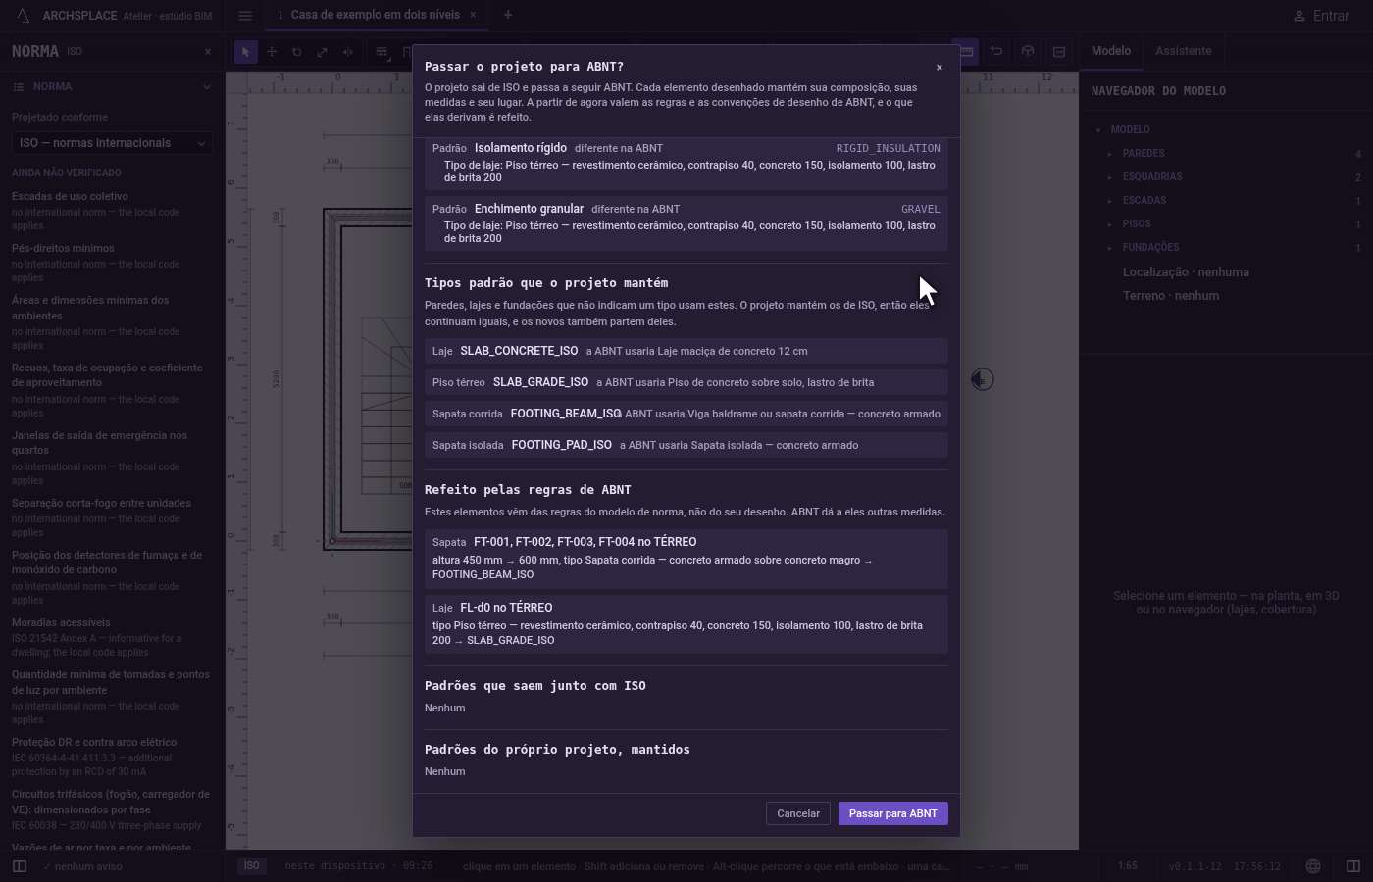Select the rotate tool in the toolbar
The image size is (1373, 882).
[297, 52]
